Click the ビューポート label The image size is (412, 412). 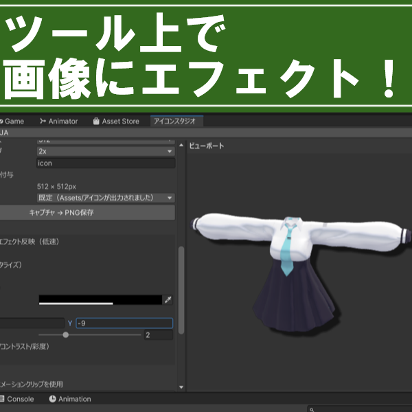pos(207,146)
